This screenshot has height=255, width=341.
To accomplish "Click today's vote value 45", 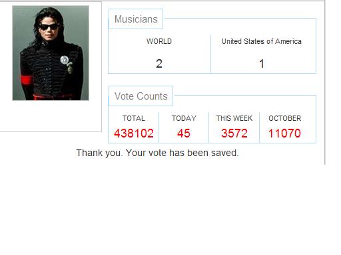I will tap(184, 133).
